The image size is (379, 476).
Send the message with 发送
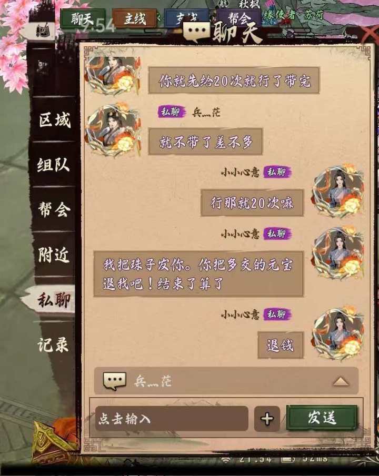(x=322, y=418)
